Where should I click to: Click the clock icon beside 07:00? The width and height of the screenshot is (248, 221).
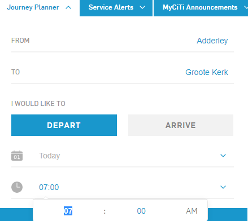click(17, 187)
